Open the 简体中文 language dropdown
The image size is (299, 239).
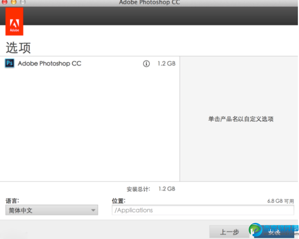(x=52, y=210)
